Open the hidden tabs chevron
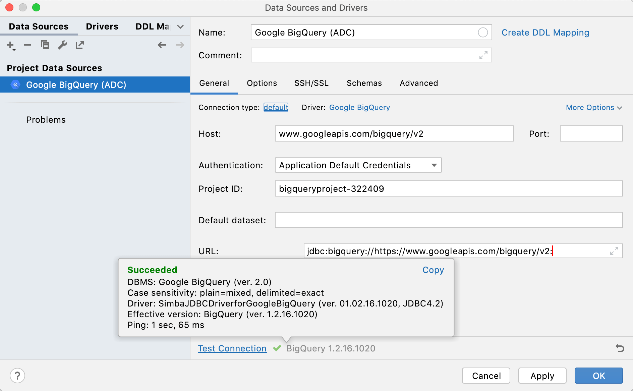 point(180,26)
